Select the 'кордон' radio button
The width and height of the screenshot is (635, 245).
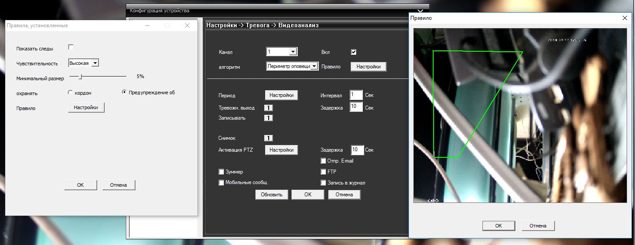(x=70, y=92)
